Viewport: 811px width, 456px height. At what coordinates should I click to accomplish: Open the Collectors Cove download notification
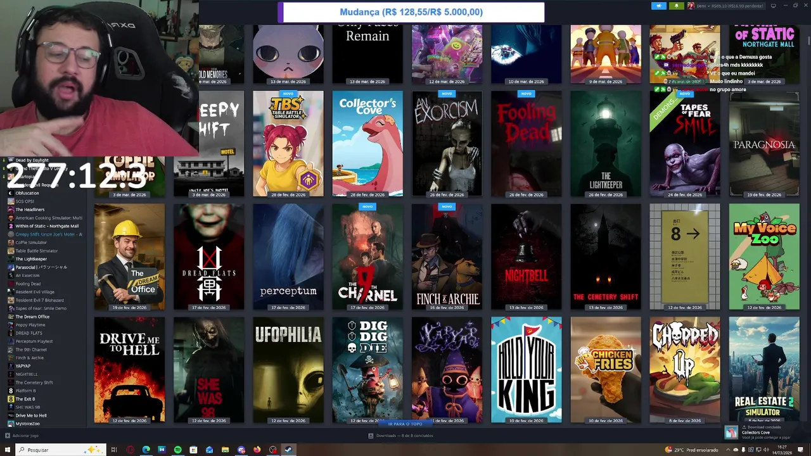pyautogui.click(x=765, y=433)
